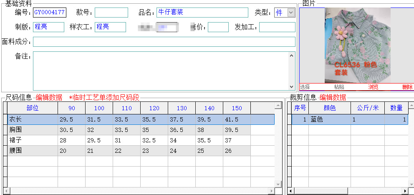Click cell 37 in 裙子 row
Image resolution: width=414 pixels, height=195 pixels.
pyautogui.click(x=237, y=140)
